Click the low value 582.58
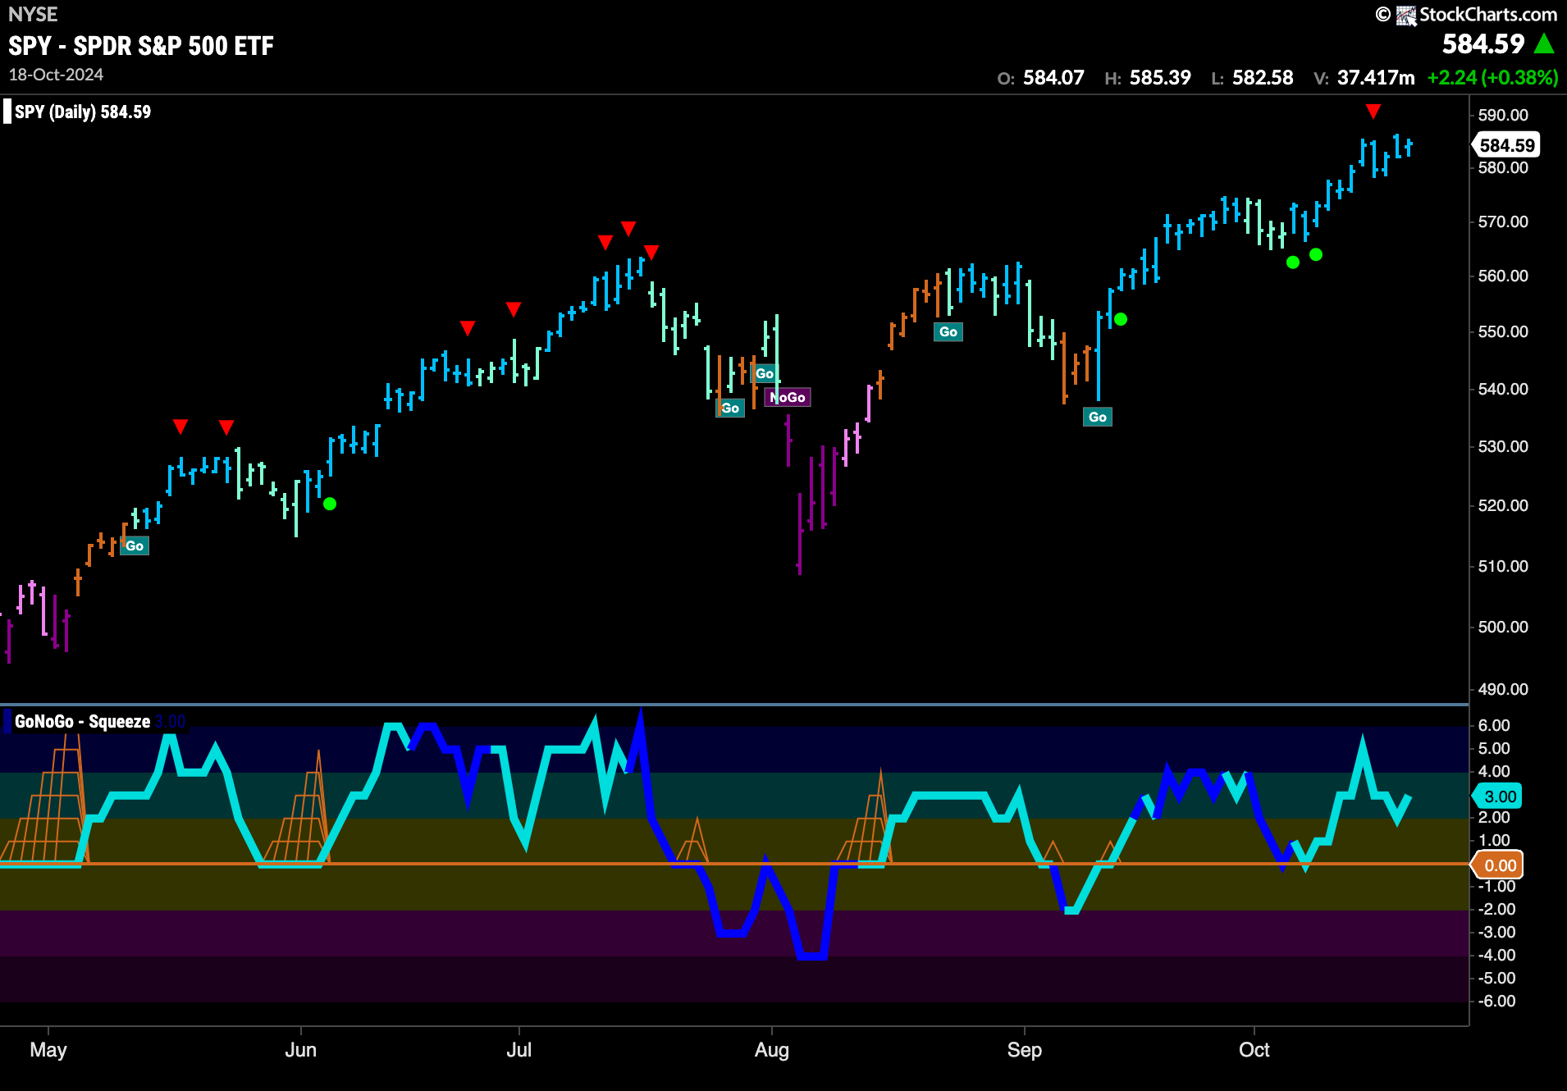The image size is (1567, 1091). coord(1263,78)
